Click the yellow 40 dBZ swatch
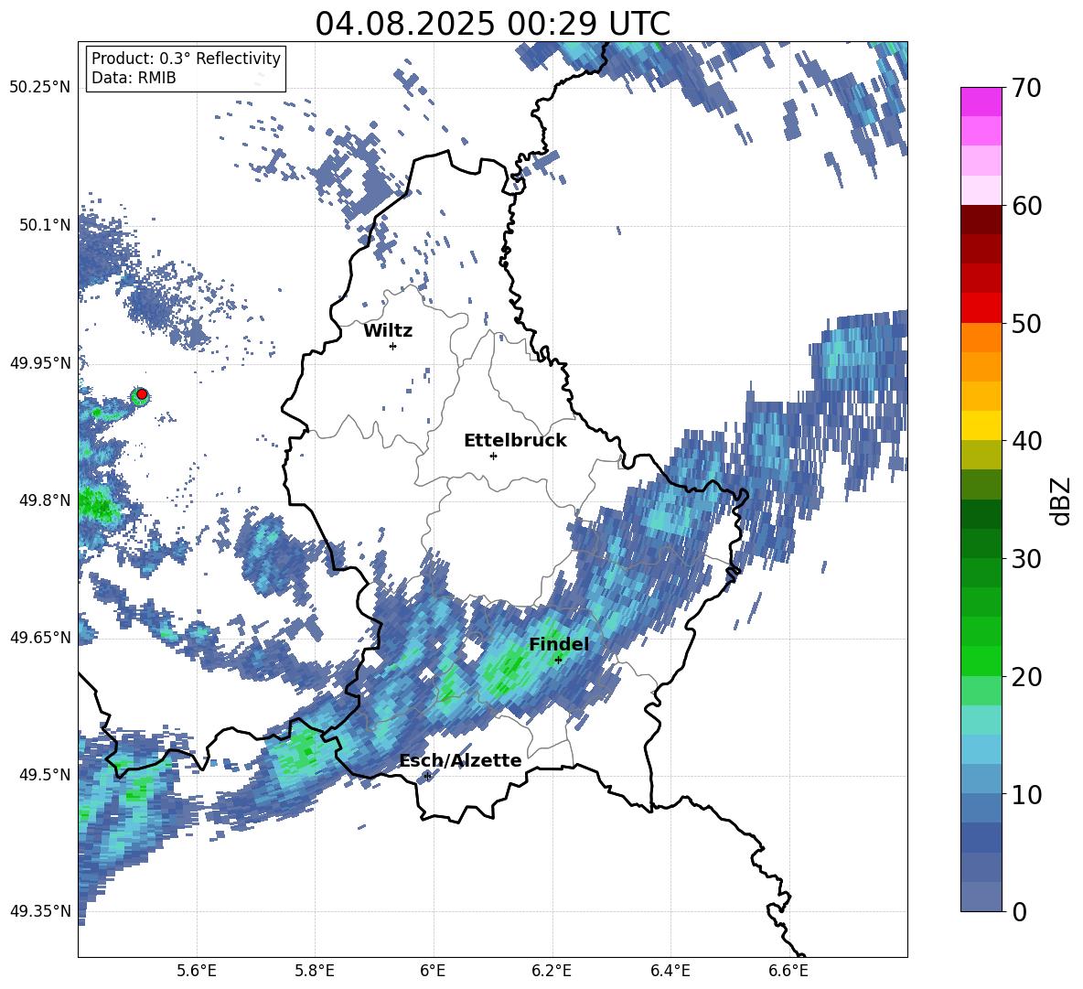Screen dimensions: 1083x989 981,425
